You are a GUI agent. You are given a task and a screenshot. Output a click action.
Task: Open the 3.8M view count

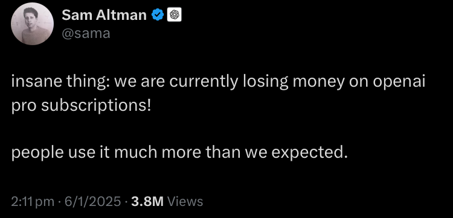tap(147, 201)
